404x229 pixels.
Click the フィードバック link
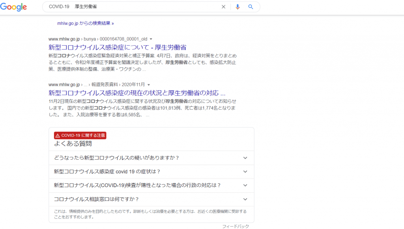click(236, 226)
